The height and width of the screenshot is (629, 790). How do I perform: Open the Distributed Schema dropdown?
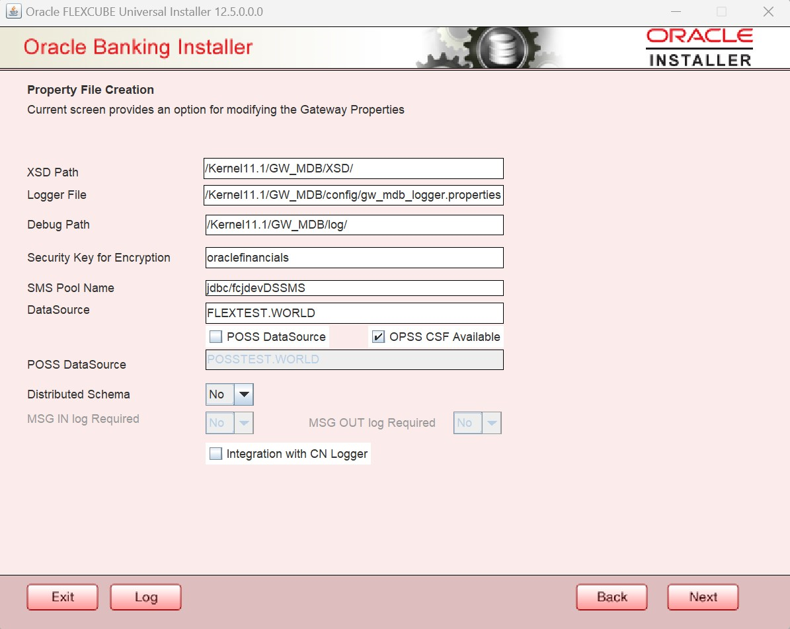229,394
